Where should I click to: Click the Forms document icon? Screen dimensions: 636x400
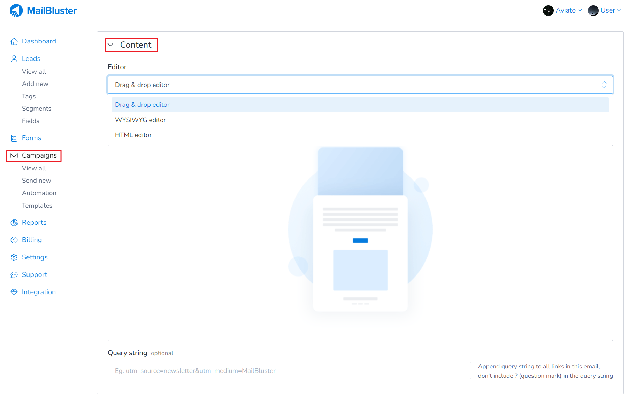click(14, 138)
